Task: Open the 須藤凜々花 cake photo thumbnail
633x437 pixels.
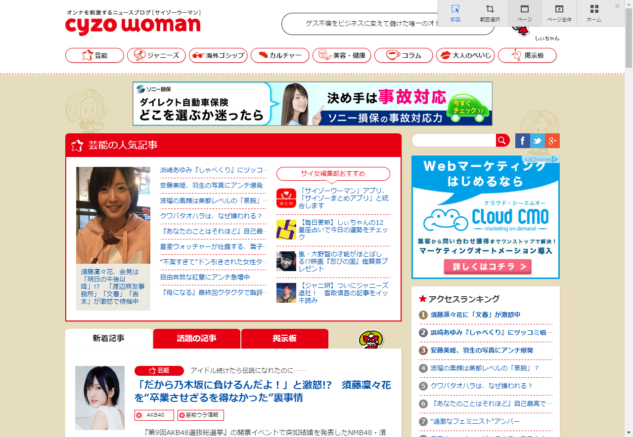Action: pos(113,215)
